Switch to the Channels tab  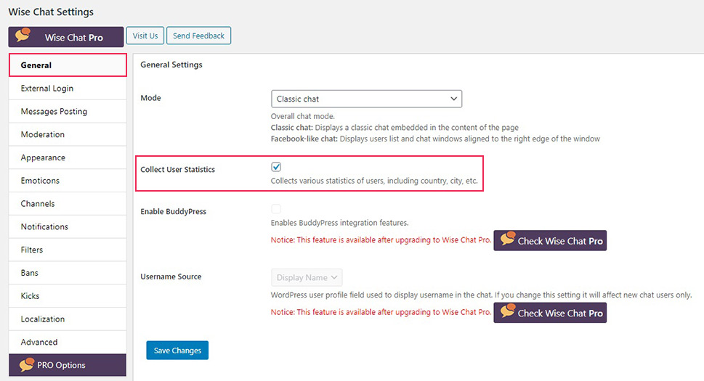[68, 203]
